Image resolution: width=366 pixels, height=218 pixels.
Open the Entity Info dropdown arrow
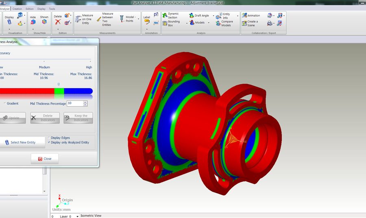point(237,16)
